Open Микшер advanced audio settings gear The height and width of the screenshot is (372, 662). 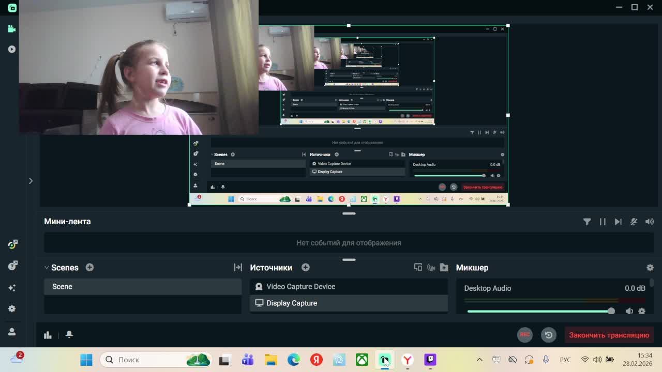tap(650, 268)
